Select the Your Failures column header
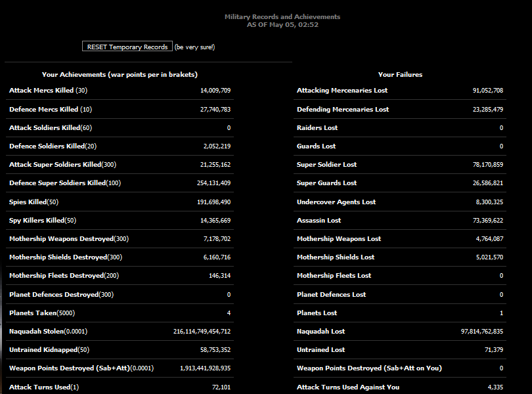 [x=400, y=75]
